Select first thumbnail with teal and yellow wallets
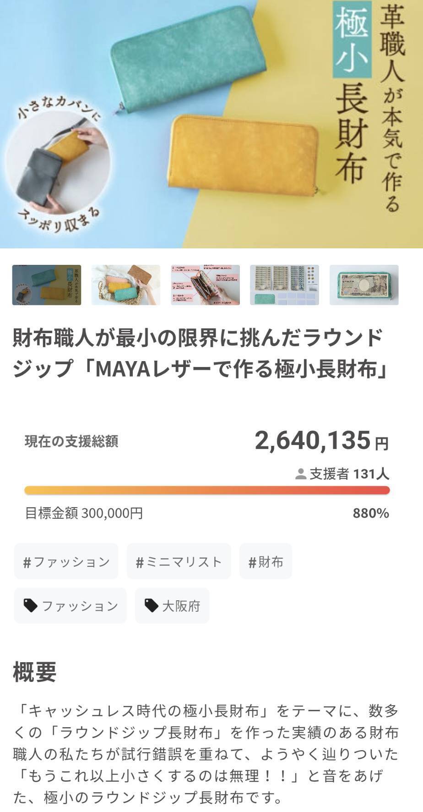The image size is (423, 812). coord(46,285)
